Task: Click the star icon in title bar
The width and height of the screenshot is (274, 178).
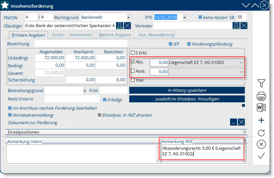Action: (x=5, y=5)
